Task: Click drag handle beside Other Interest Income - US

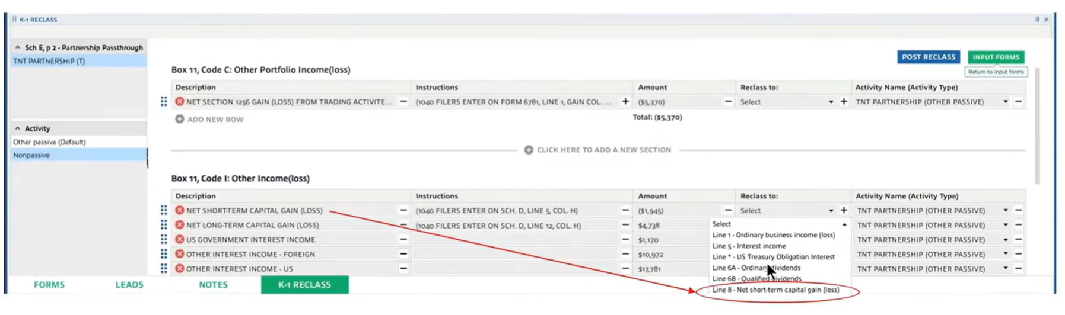Action: (x=164, y=268)
